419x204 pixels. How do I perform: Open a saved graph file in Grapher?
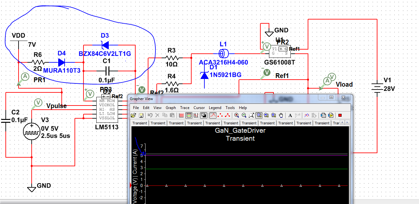[133, 115]
